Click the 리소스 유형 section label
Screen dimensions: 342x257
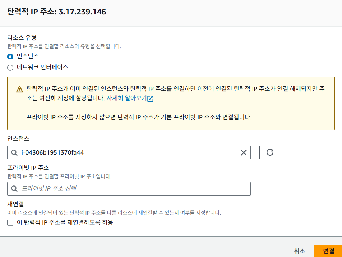(22, 37)
